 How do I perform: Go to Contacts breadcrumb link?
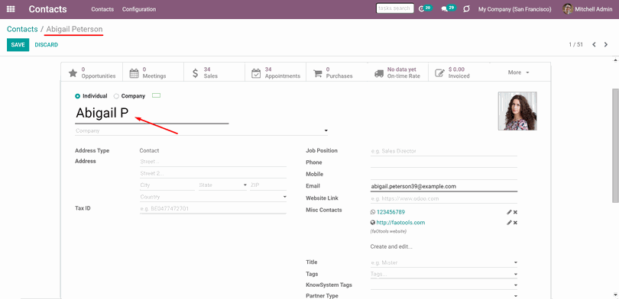tap(22, 29)
